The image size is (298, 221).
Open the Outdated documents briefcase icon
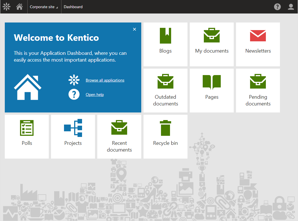[165, 81]
